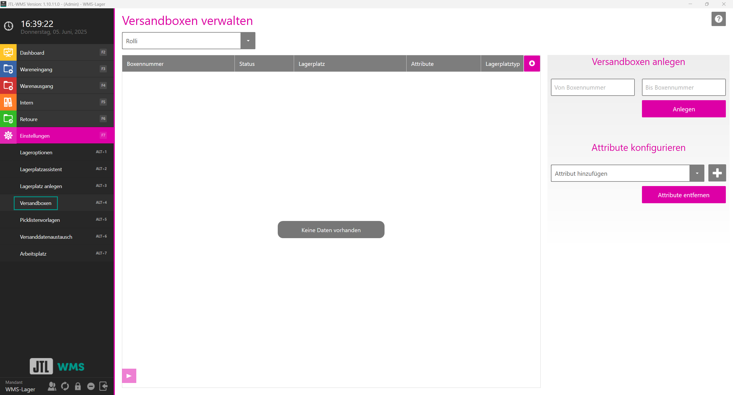The height and width of the screenshot is (395, 733).
Task: Click the padlock lock icon
Action: pos(78,386)
